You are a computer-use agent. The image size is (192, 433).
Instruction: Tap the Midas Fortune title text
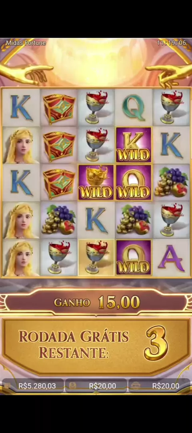pos(26,43)
